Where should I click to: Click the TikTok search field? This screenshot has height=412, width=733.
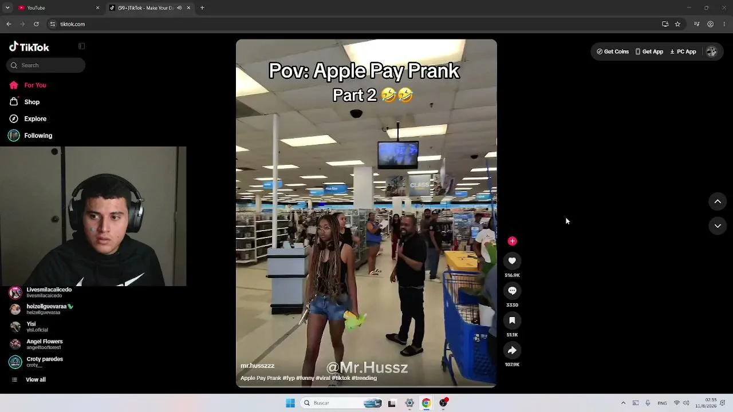tap(46, 65)
